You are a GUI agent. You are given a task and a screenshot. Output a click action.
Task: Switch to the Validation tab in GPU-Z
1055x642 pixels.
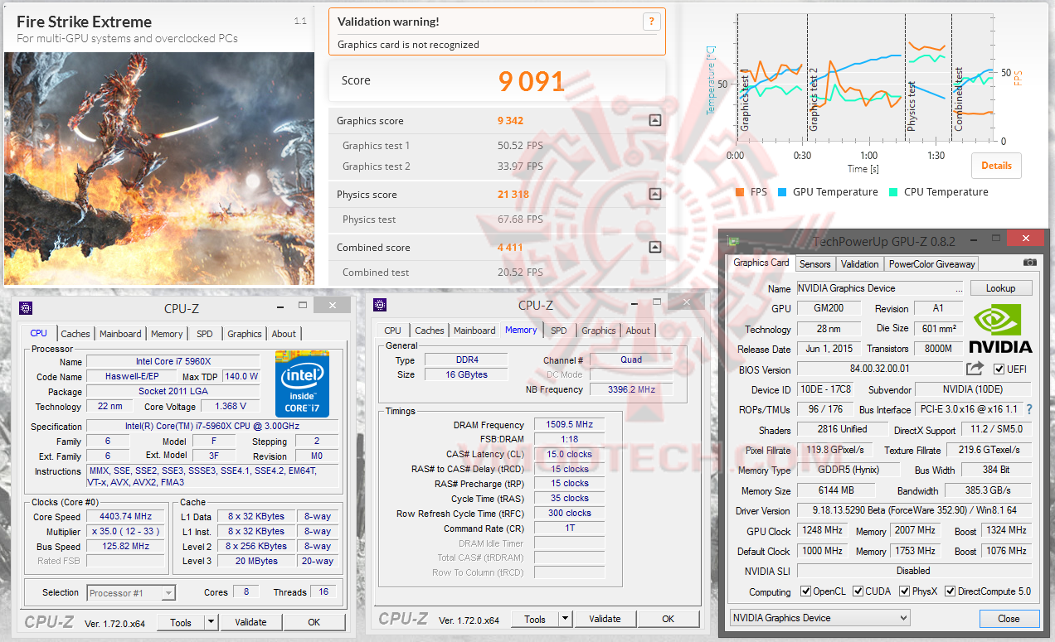point(859,263)
